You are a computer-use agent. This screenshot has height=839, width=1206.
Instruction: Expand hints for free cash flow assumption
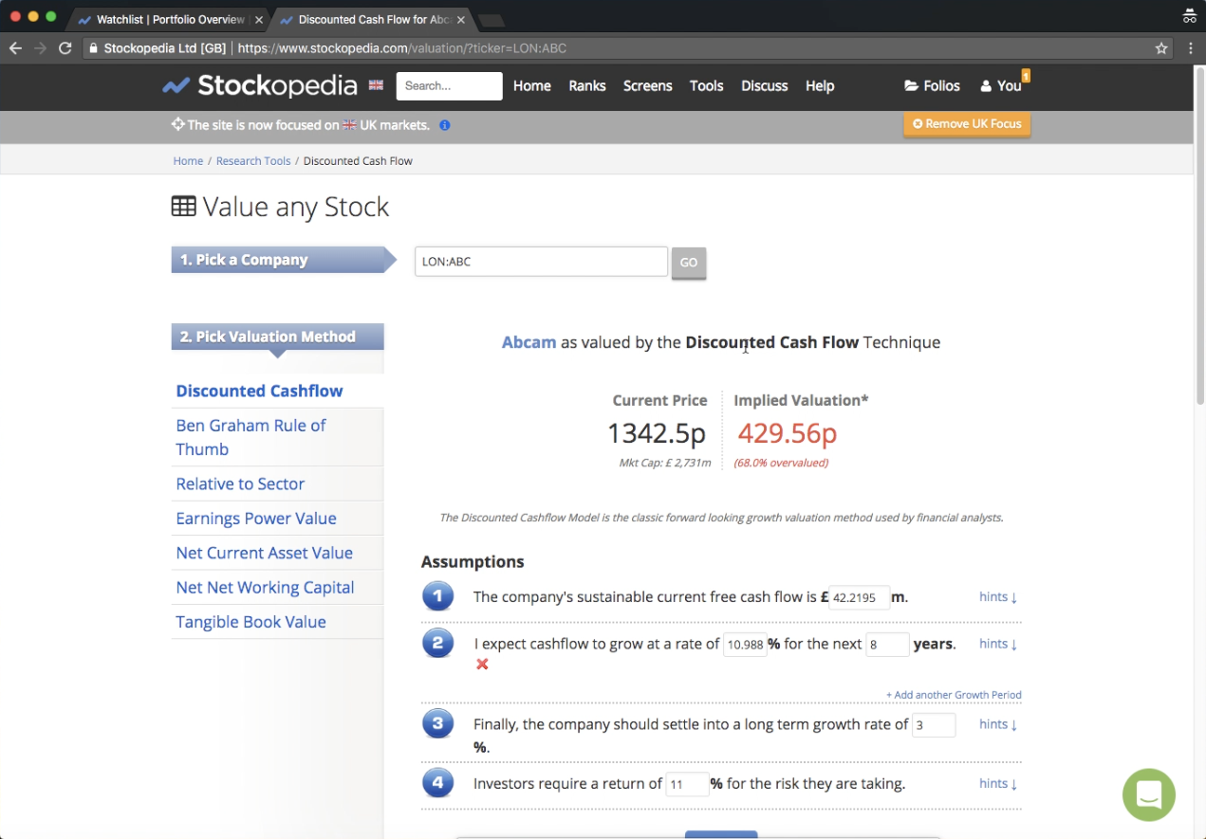coord(998,597)
